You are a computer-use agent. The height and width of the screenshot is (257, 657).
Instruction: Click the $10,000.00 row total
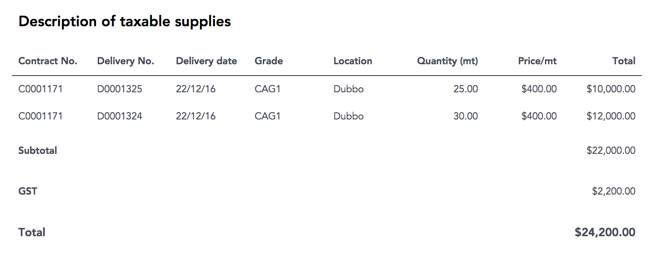pyautogui.click(x=611, y=89)
